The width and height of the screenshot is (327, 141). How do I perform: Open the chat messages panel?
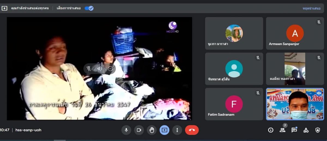[x=294, y=130]
